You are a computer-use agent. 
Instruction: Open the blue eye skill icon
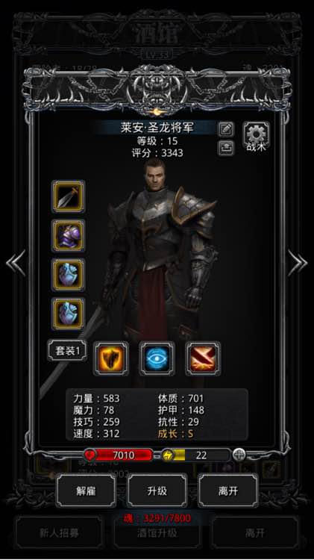157,358
